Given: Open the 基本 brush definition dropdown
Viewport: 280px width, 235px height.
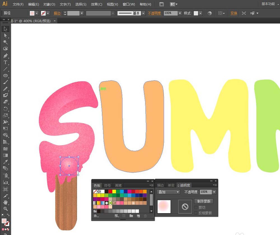Looking at the screenshot, I should [143, 13].
